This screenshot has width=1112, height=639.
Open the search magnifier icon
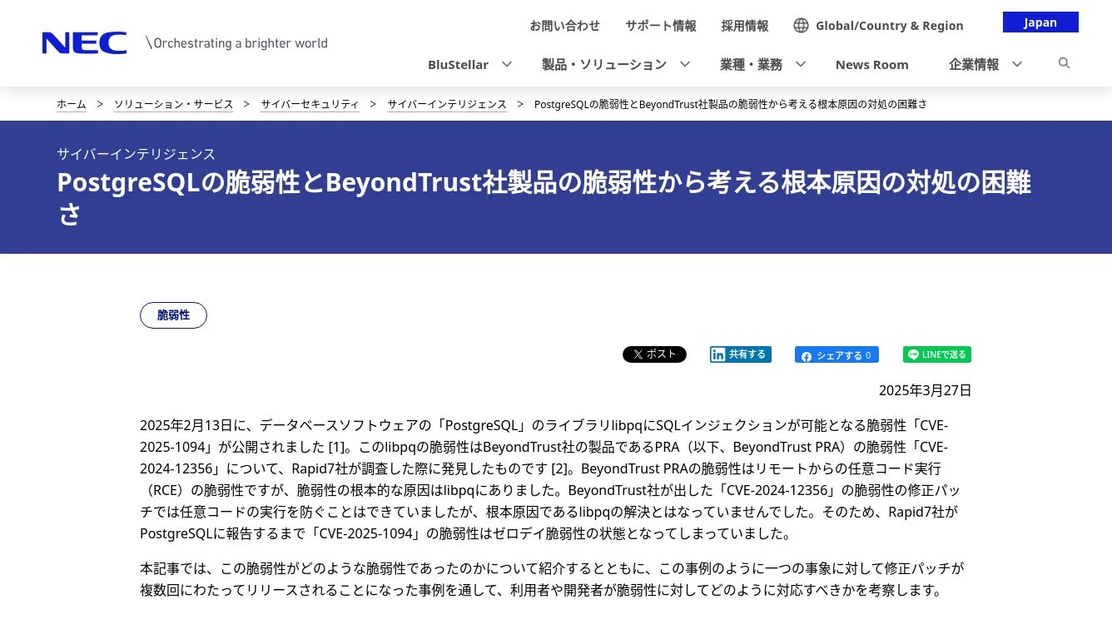[1064, 63]
